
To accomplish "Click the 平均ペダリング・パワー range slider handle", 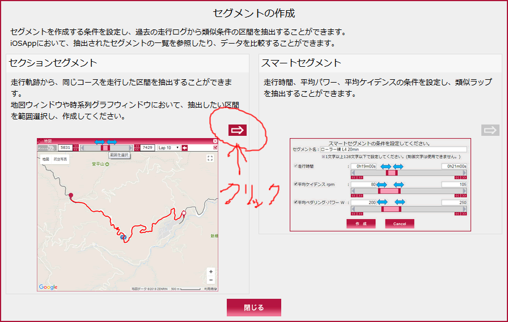I will [x=391, y=209].
